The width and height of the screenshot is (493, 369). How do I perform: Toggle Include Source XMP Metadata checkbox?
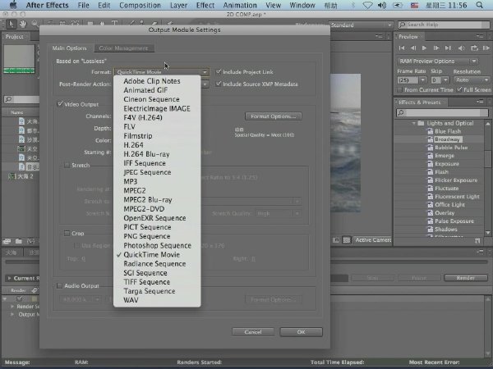click(219, 84)
